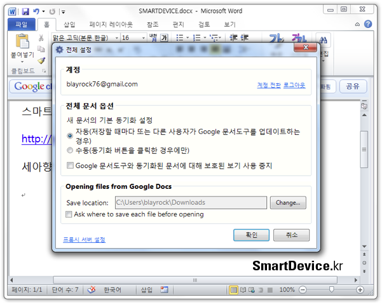The height and width of the screenshot is (304, 382).
Task: Click the zoom slider handle in the status bar
Action: click(331, 289)
